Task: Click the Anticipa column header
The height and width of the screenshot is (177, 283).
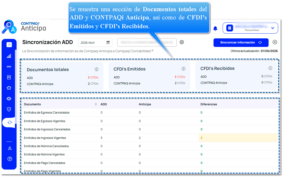Action: pos(145,104)
